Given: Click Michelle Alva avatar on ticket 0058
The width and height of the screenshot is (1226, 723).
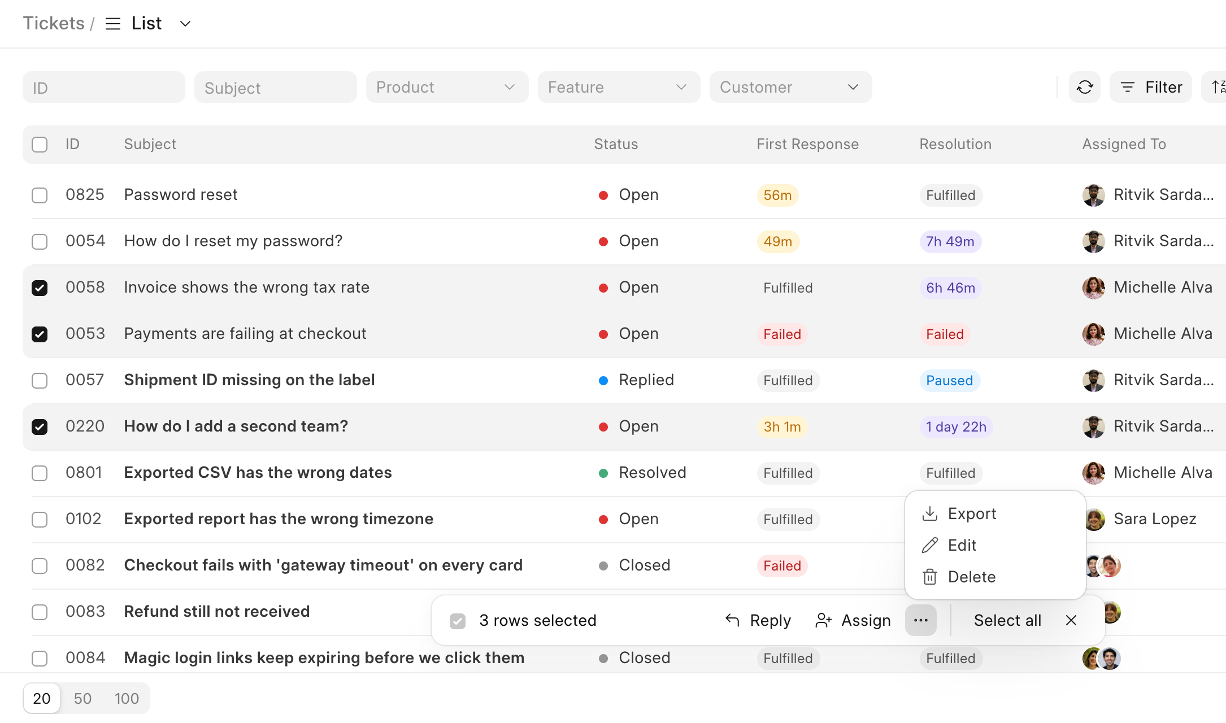Looking at the screenshot, I should coord(1093,288).
